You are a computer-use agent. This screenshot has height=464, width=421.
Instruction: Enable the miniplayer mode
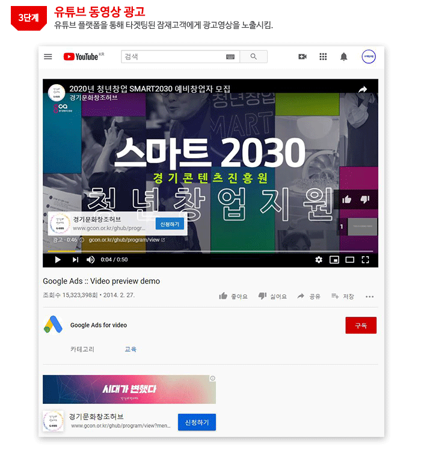coord(334,260)
